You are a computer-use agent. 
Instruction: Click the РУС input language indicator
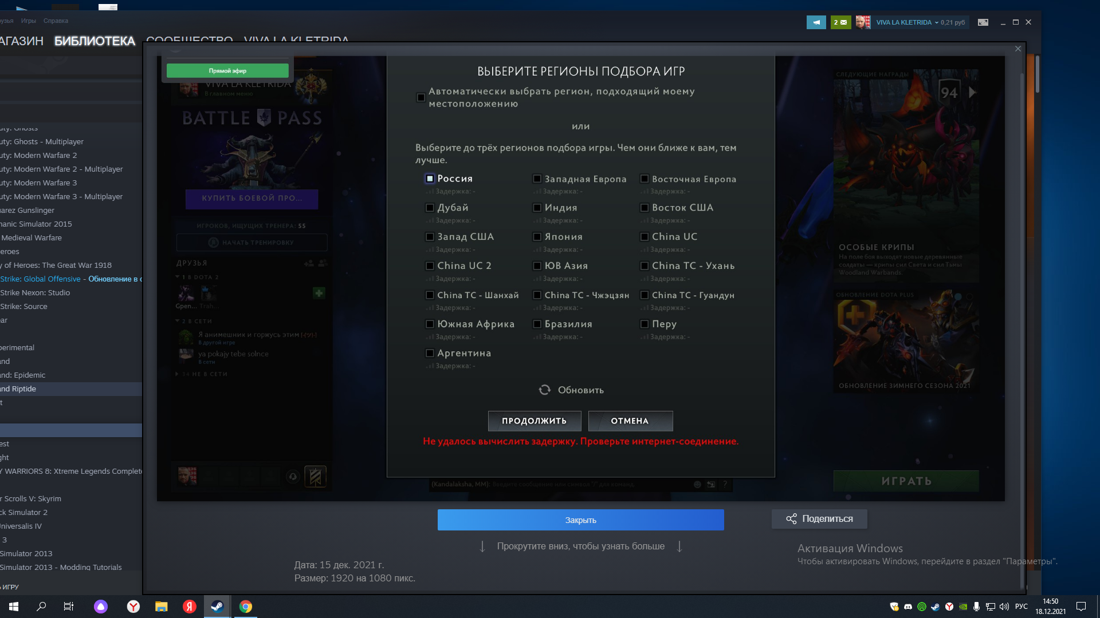click(x=1022, y=607)
